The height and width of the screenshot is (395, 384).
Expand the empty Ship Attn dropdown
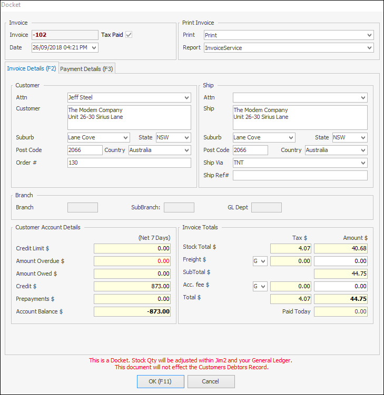(x=363, y=98)
